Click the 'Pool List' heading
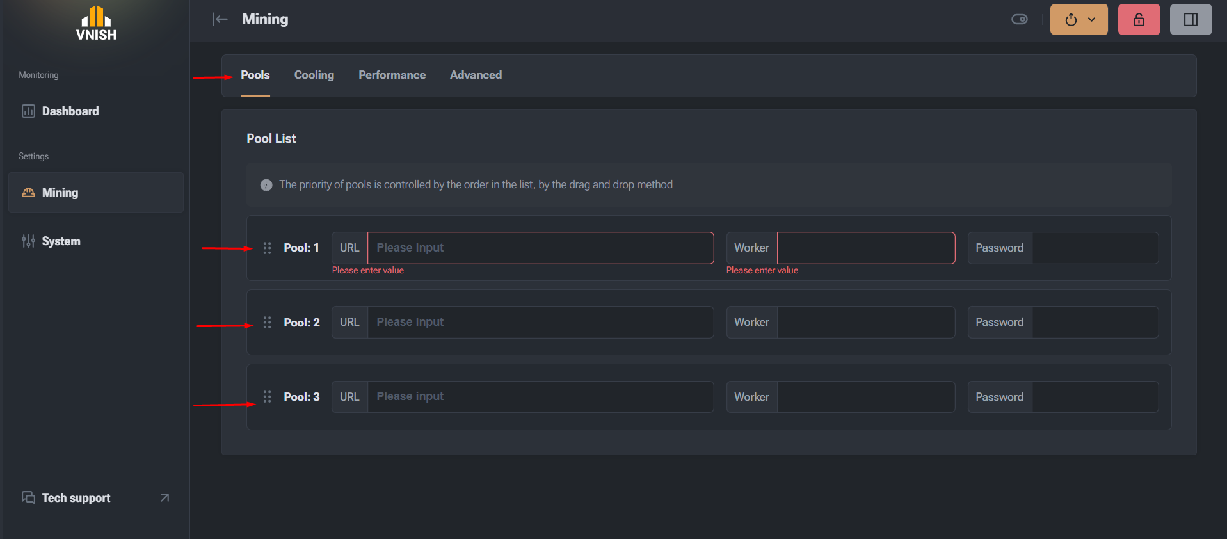Viewport: 1227px width, 539px height. (x=271, y=138)
